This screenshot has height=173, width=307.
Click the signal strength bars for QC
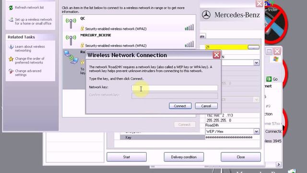pos(189,27)
